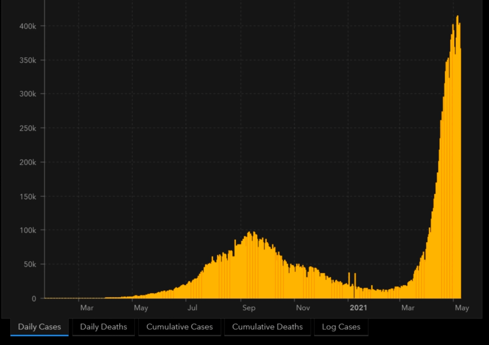This screenshot has width=489, height=345.
Task: Click the 350k y-axis label
Action: 28,60
